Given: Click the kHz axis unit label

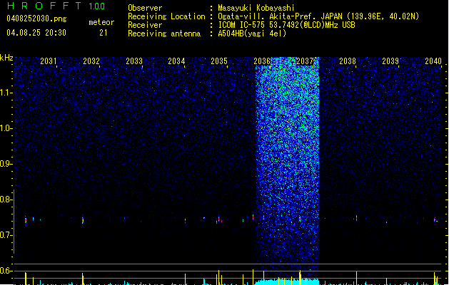Looking at the screenshot, I should [x=6, y=58].
